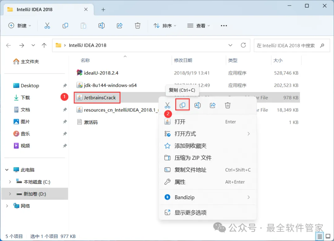Image resolution: width=334 pixels, height=241 pixels.
Task: Open the 打开方式 submenu
Action: coord(208,134)
